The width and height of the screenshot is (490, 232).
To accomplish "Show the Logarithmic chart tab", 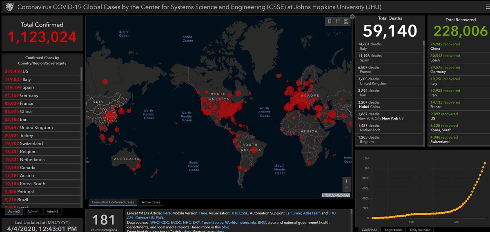I will [x=394, y=230].
